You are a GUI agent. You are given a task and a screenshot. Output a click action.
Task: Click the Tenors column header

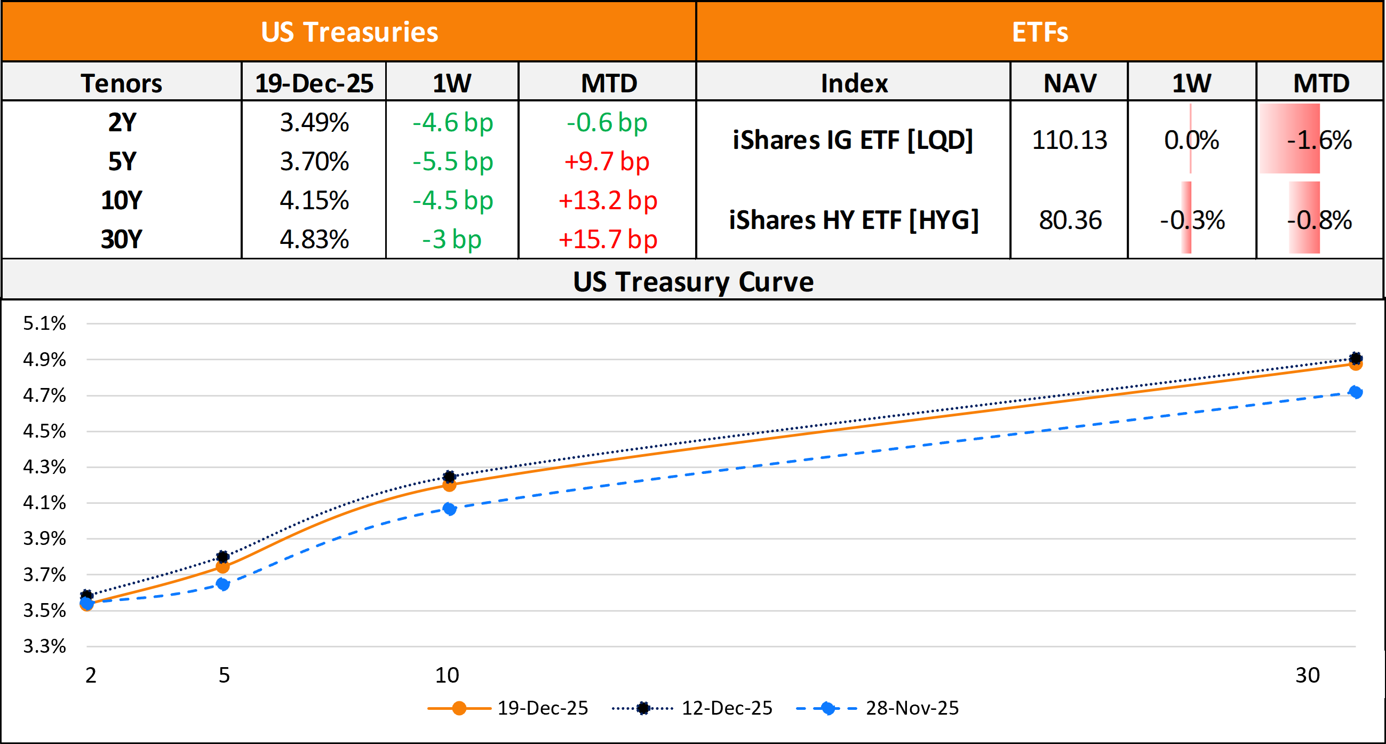pos(122,83)
